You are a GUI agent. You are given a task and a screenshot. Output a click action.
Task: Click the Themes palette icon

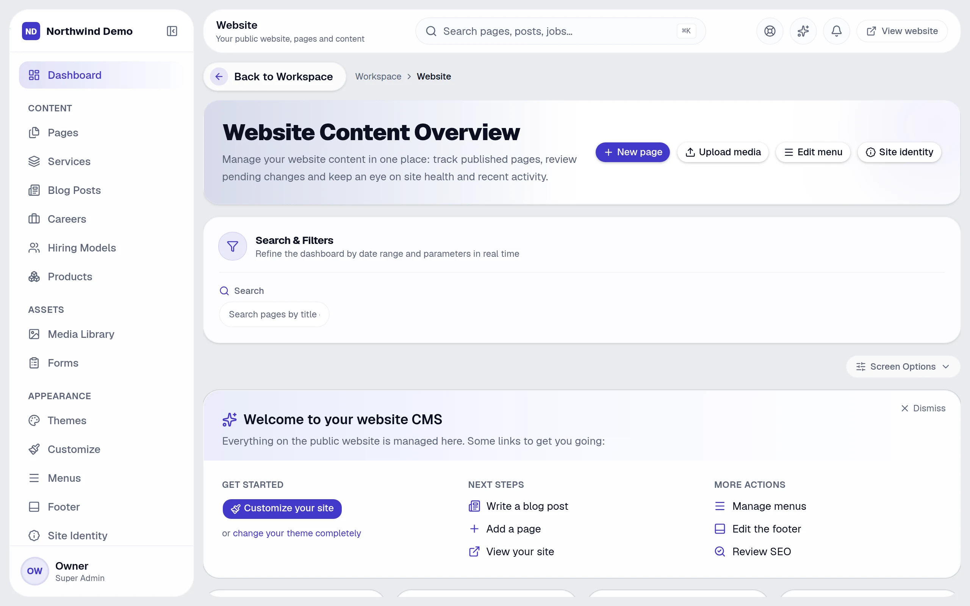click(34, 420)
